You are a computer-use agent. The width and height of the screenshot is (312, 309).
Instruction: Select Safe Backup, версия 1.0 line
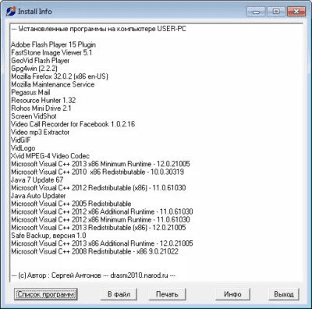click(x=48, y=236)
